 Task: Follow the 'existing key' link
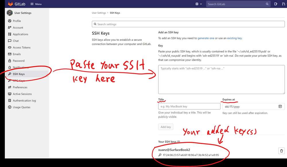pos(234,38)
